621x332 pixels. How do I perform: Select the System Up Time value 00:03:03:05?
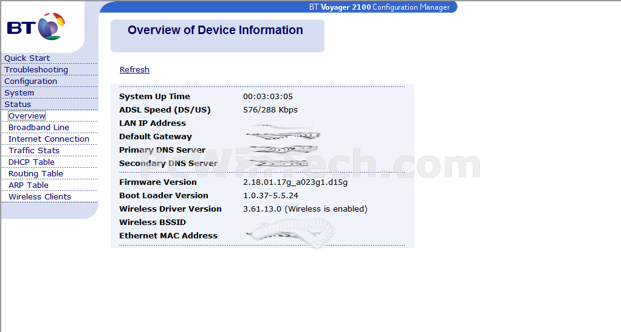coord(268,96)
